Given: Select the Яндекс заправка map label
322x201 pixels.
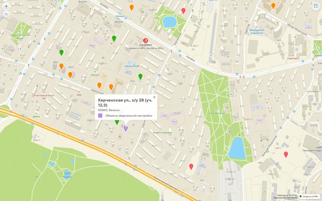Looking at the screenshot, I should pos(162,133).
